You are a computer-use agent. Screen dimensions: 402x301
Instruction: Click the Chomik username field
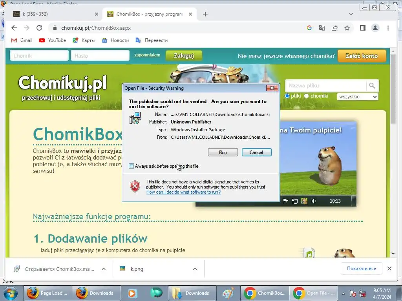(x=39, y=56)
